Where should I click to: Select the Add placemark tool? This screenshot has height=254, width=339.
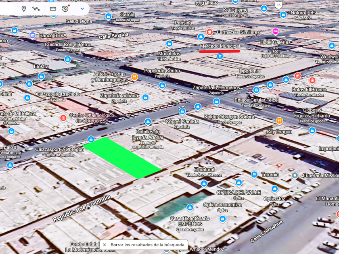[x=24, y=8]
